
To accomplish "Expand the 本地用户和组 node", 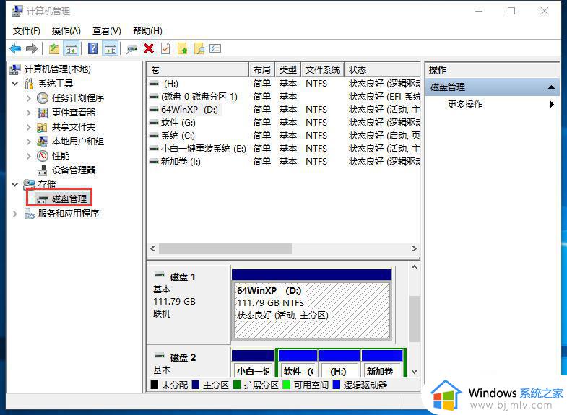I will (x=29, y=141).
